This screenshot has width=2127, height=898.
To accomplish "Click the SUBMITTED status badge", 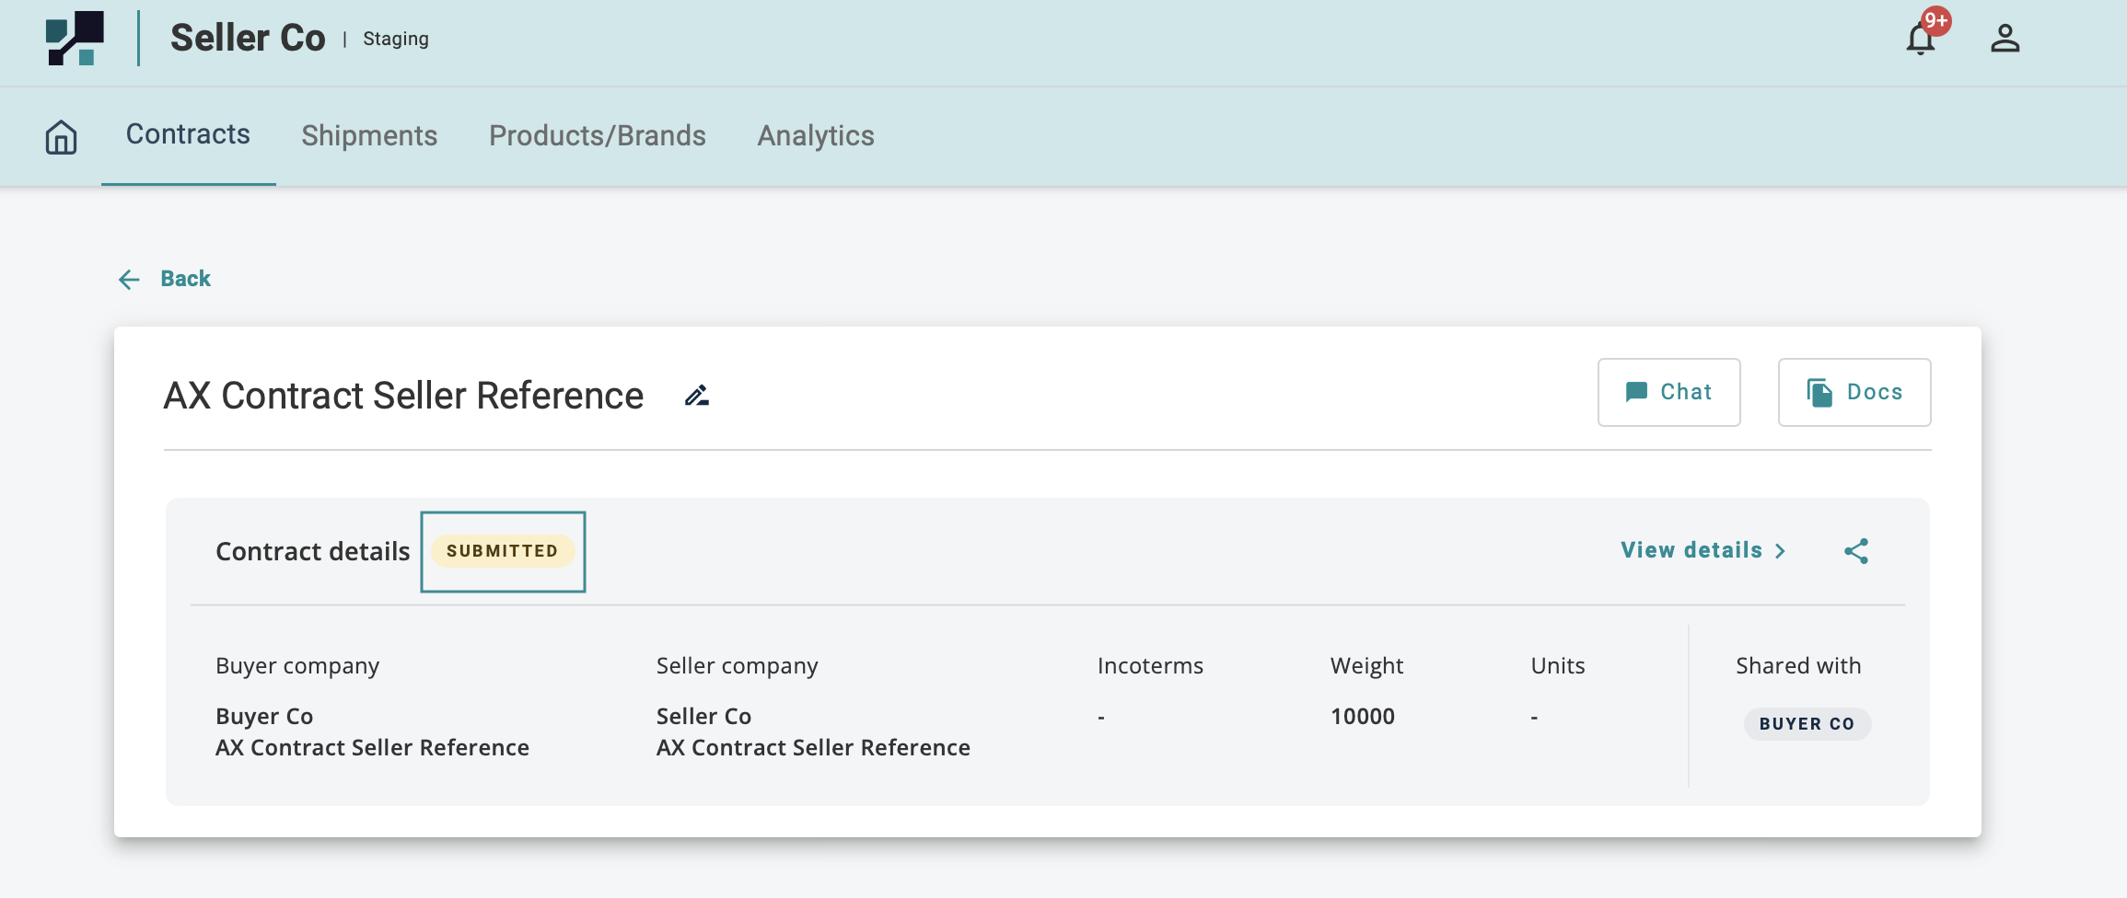I will 502,551.
